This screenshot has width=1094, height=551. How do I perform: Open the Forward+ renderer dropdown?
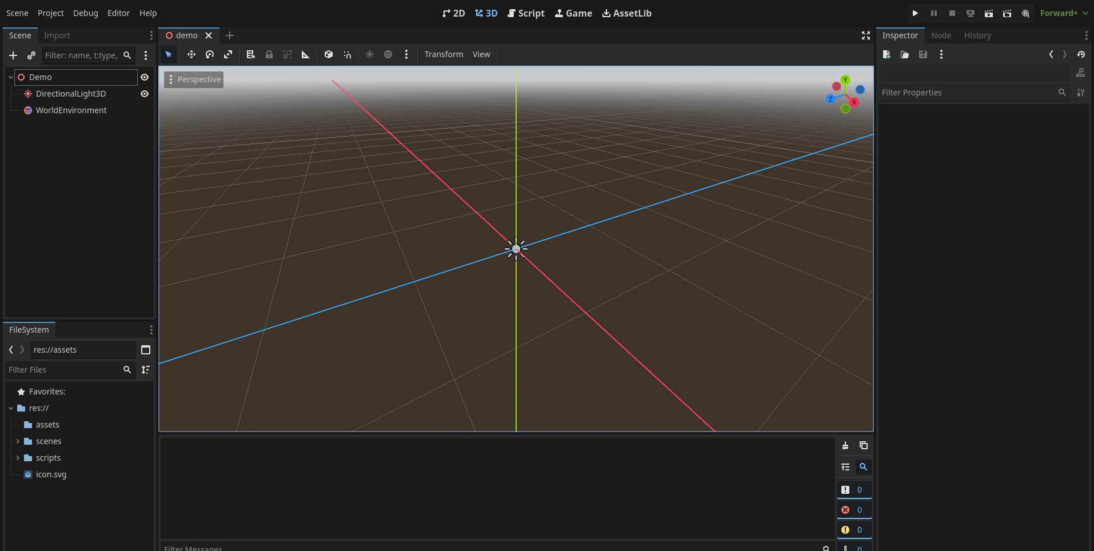(x=1063, y=13)
